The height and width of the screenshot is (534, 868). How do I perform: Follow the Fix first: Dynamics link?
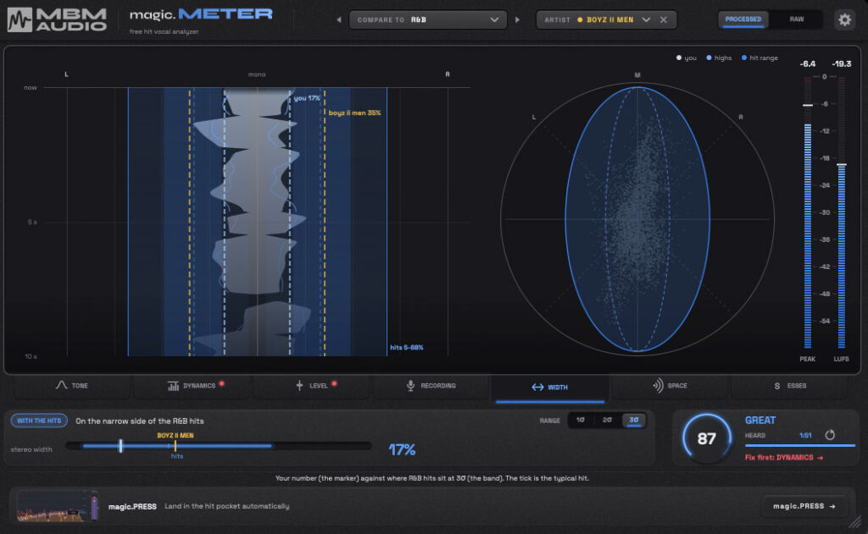[x=784, y=458]
